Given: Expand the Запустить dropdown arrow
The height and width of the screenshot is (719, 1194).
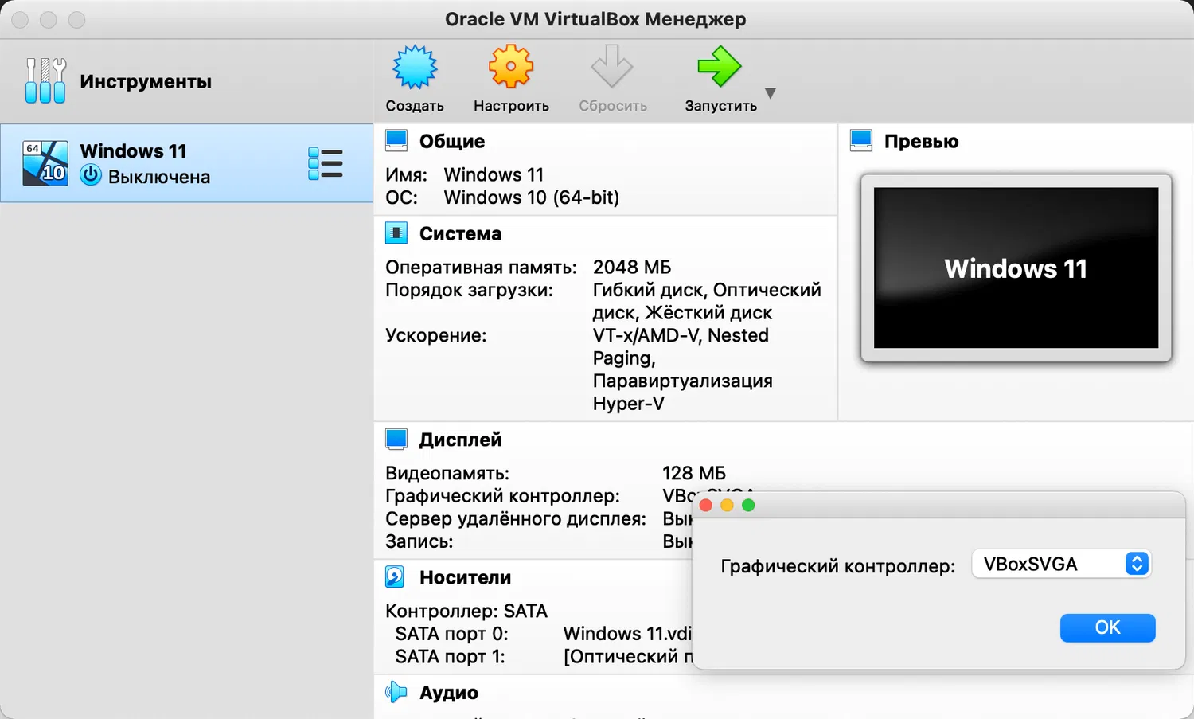Looking at the screenshot, I should tap(770, 93).
